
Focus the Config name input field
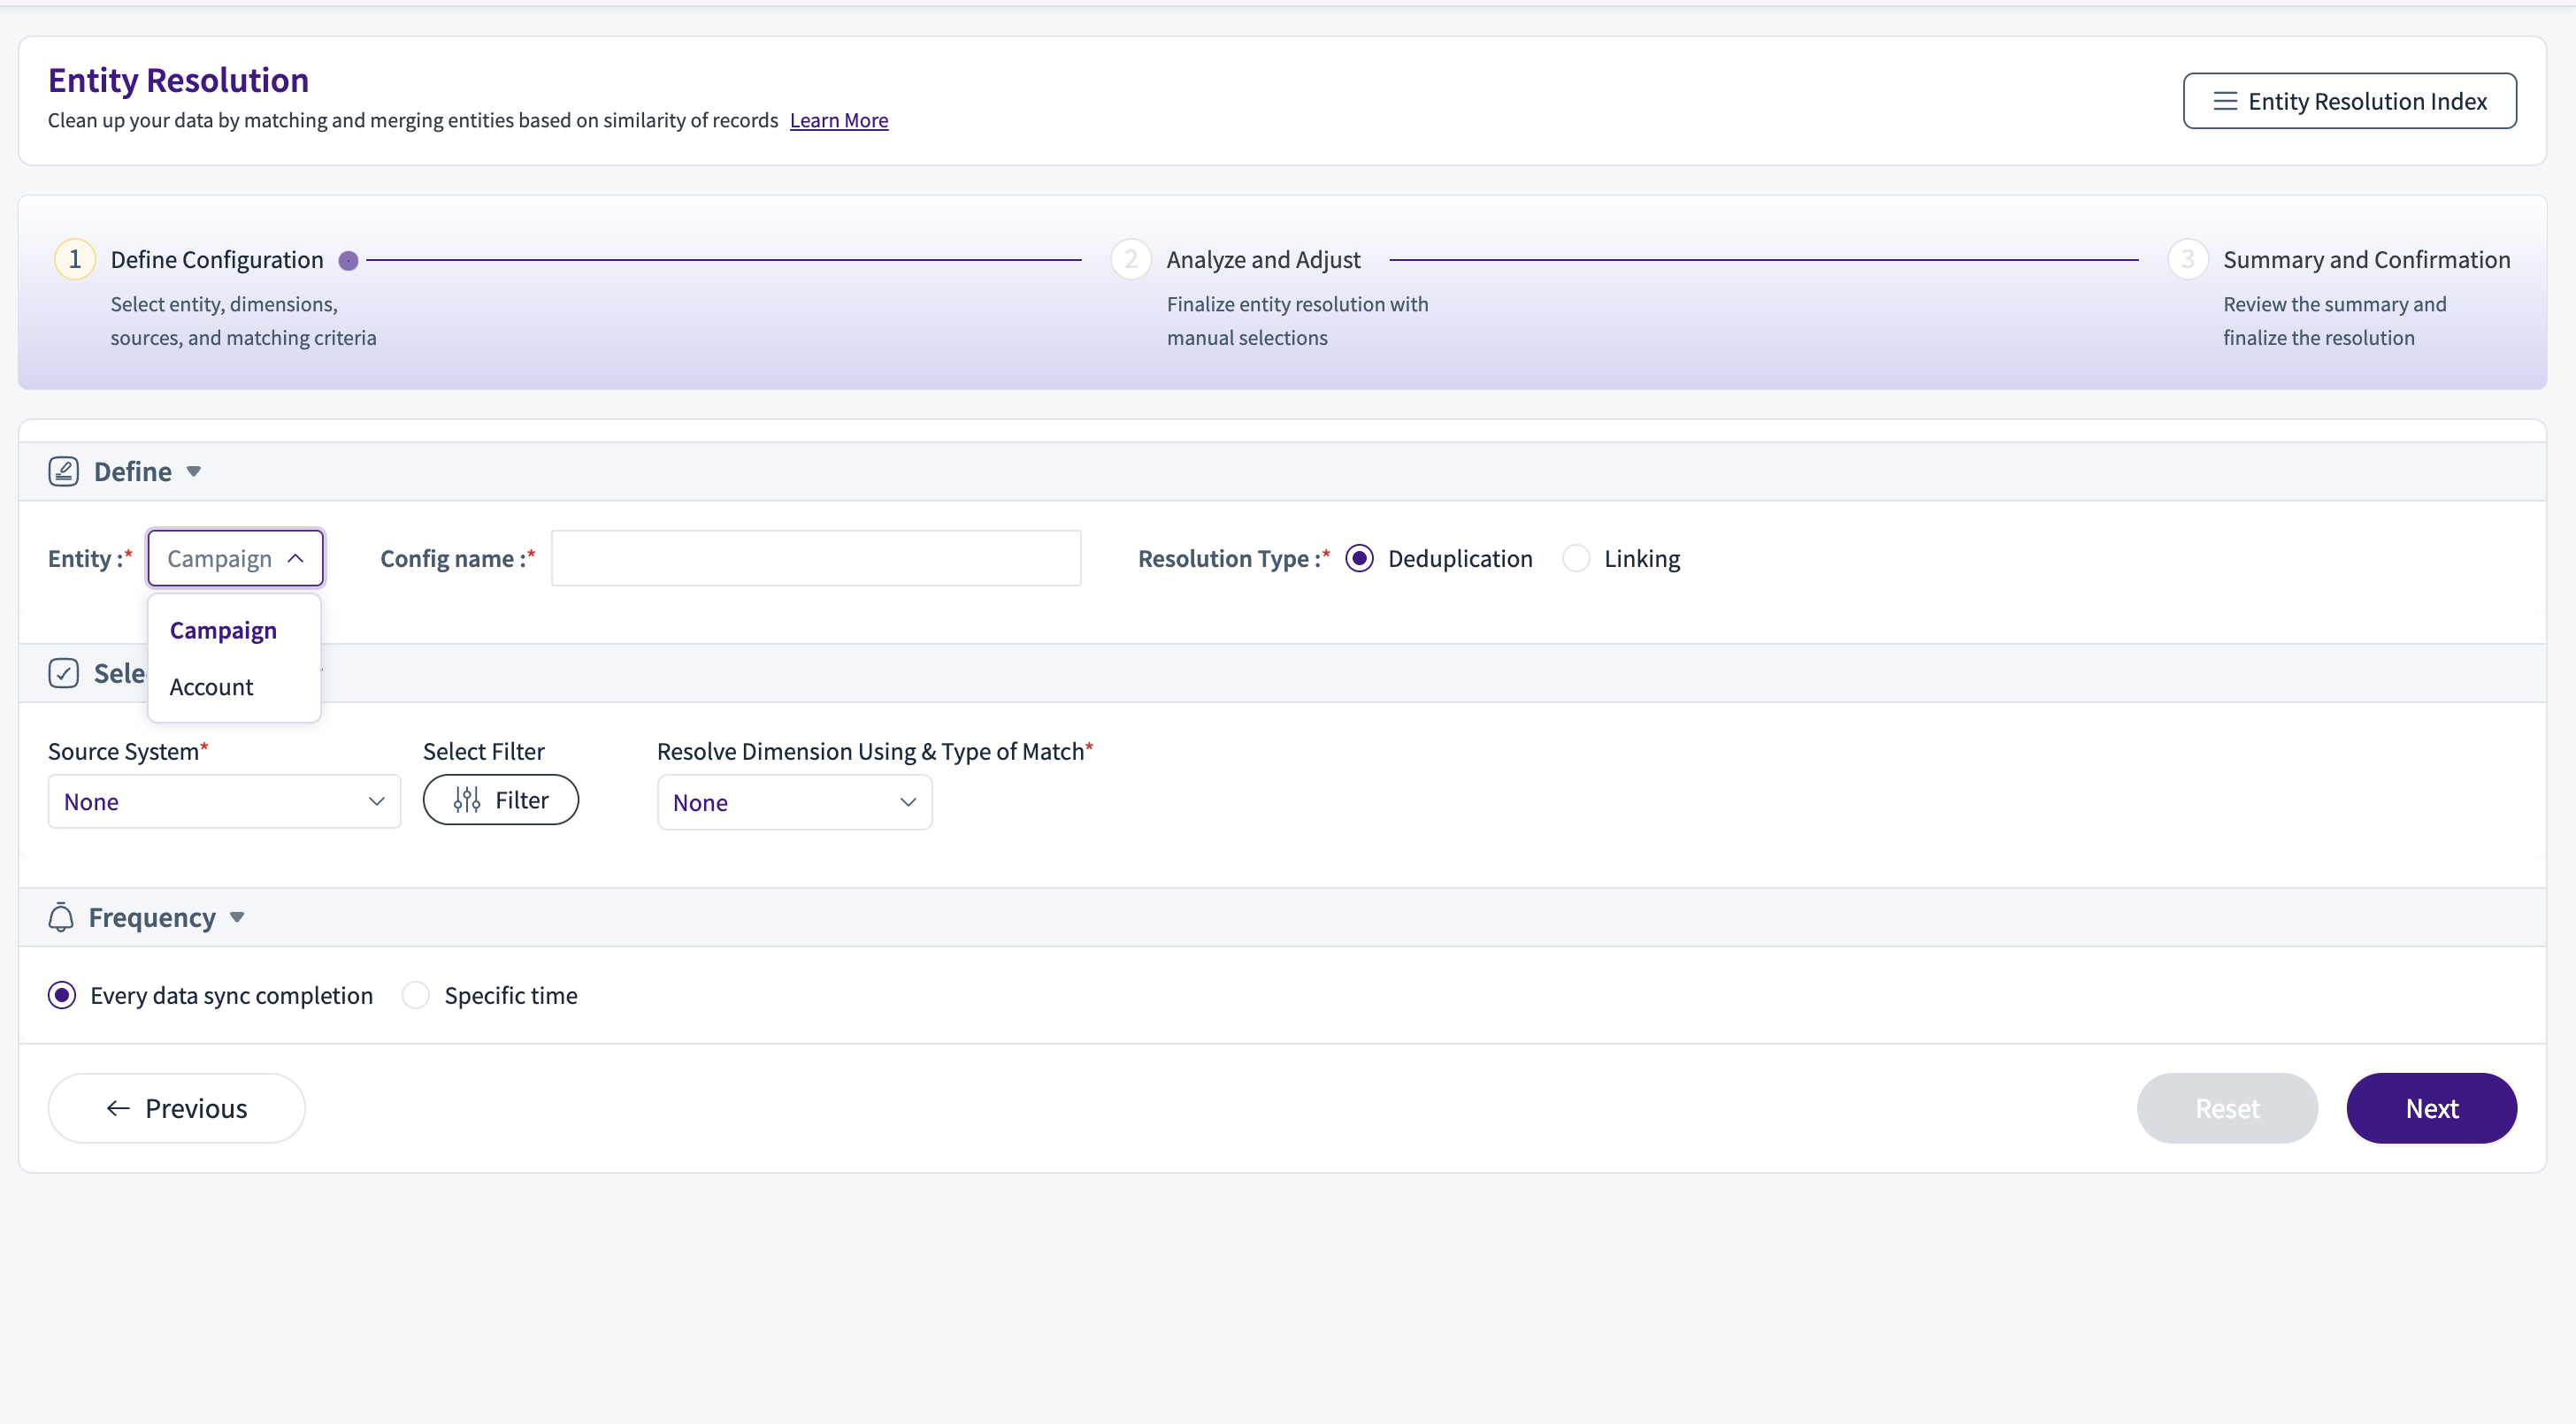click(x=816, y=558)
